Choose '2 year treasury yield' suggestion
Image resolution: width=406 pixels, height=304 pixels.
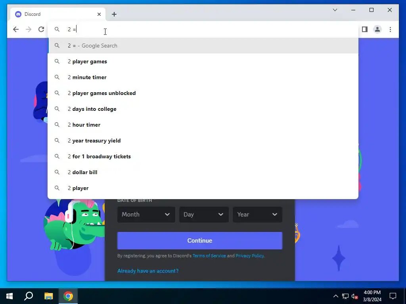click(x=203, y=141)
